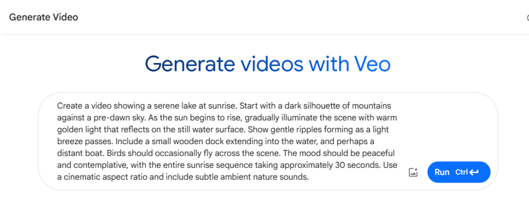Click the words distant boat in prompt
Screen dimensions: 529x202
(80, 153)
